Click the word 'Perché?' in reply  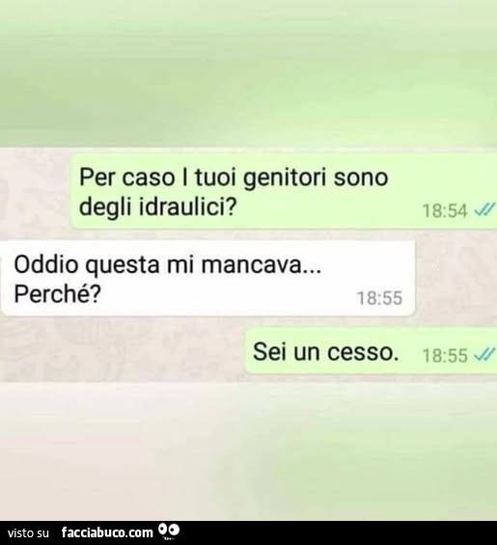(x=57, y=294)
